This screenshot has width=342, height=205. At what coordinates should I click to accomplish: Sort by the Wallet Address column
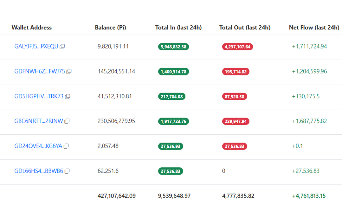pos(32,28)
